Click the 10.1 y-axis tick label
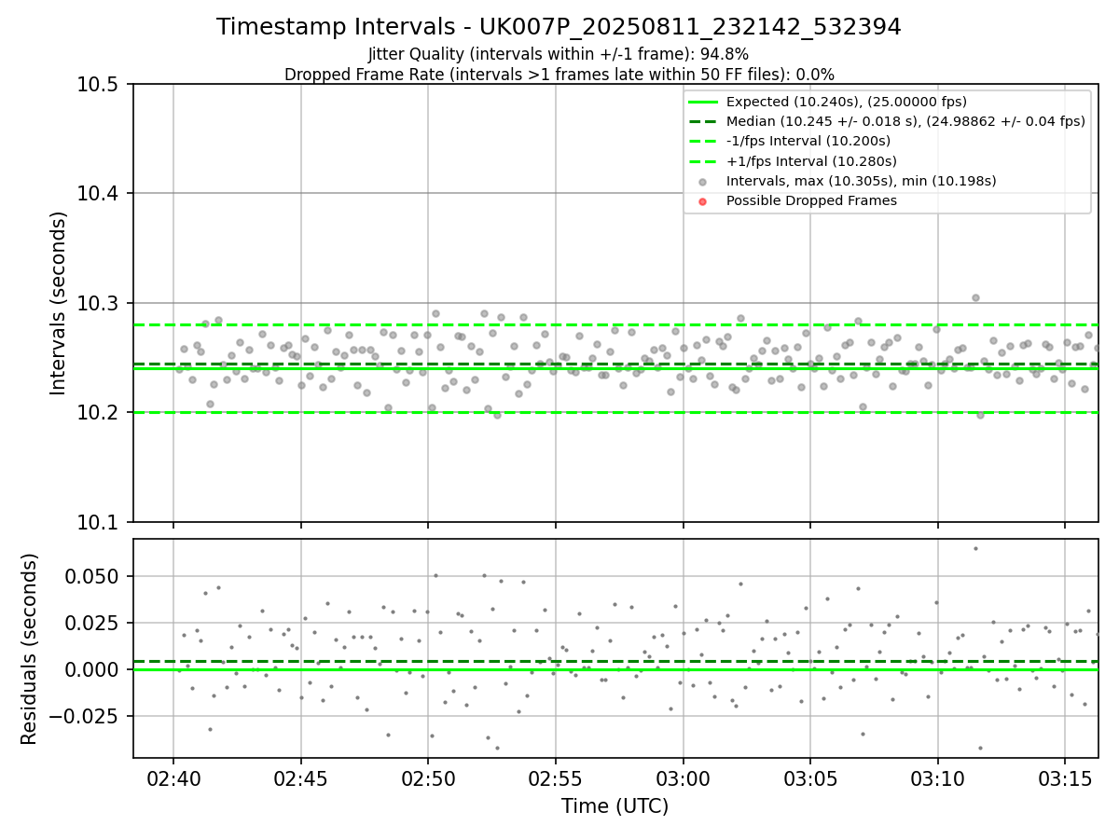The height and width of the screenshot is (839, 1119). pyautogui.click(x=103, y=522)
